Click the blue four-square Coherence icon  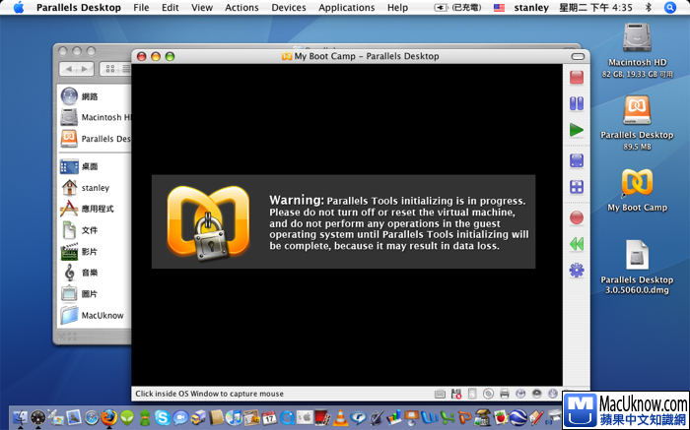click(x=577, y=187)
